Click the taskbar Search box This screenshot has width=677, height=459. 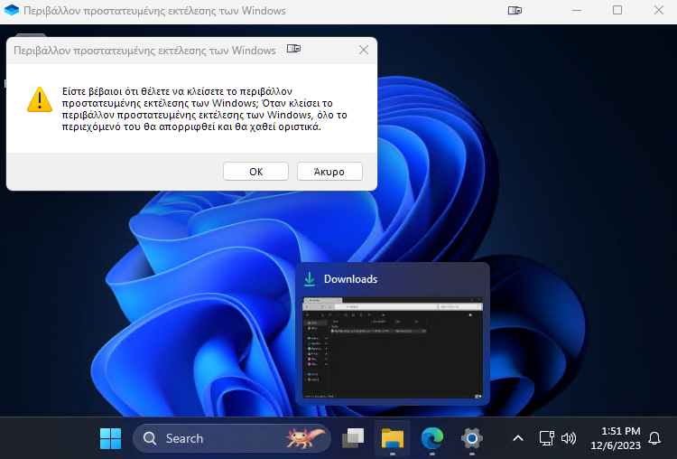tap(232, 438)
